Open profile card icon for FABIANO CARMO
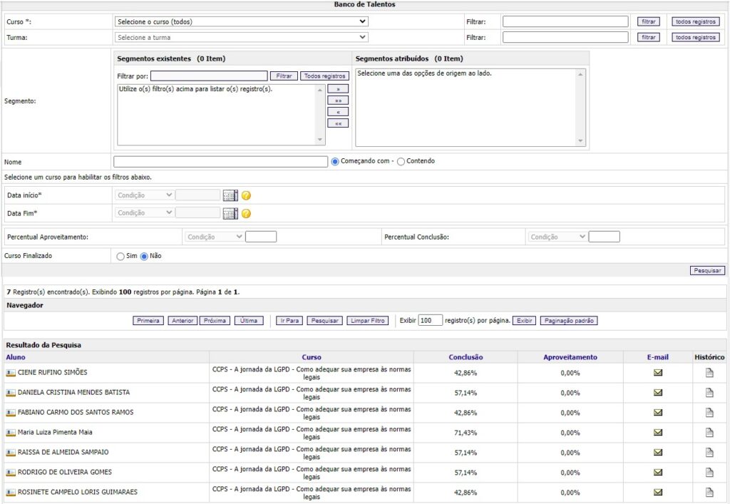The image size is (730, 504). tap(10, 413)
